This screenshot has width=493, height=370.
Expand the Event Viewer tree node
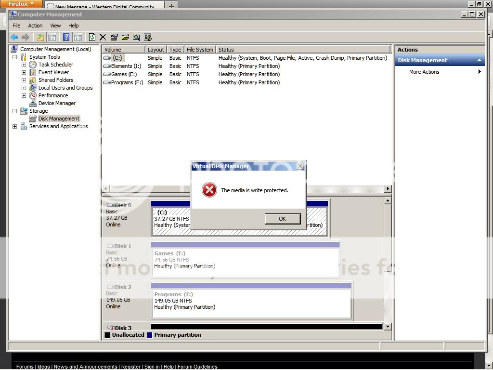pyautogui.click(x=24, y=72)
